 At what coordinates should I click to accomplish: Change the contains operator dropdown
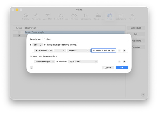coord(78,51)
